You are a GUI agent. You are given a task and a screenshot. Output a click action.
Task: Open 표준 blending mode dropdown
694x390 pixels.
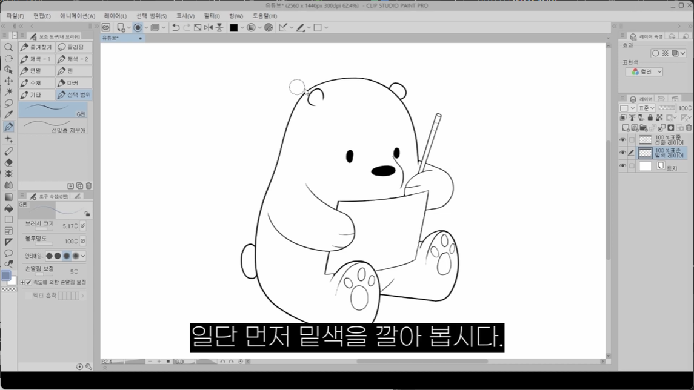point(647,108)
